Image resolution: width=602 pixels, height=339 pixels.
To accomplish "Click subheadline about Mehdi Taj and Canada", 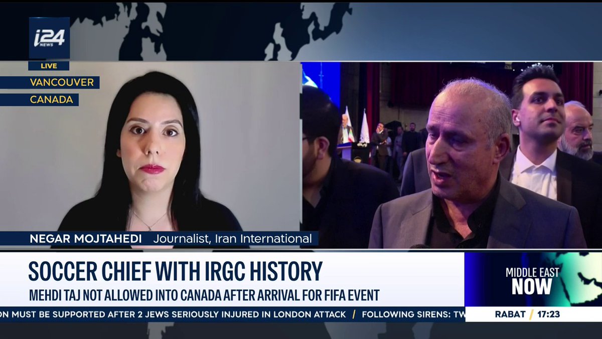I will coord(204,295).
